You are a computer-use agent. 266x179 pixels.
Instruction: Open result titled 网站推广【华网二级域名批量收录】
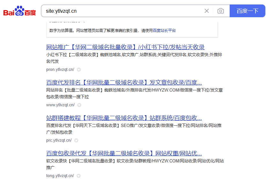pyautogui.click(x=125, y=47)
